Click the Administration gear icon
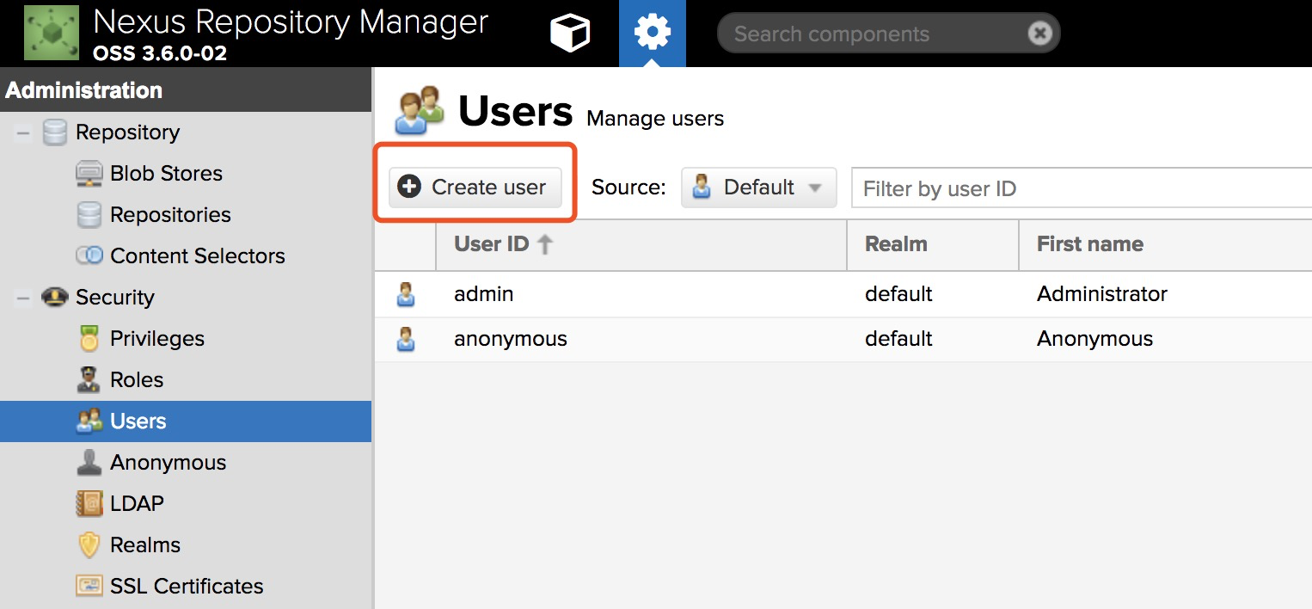This screenshot has width=1312, height=609. (x=652, y=34)
